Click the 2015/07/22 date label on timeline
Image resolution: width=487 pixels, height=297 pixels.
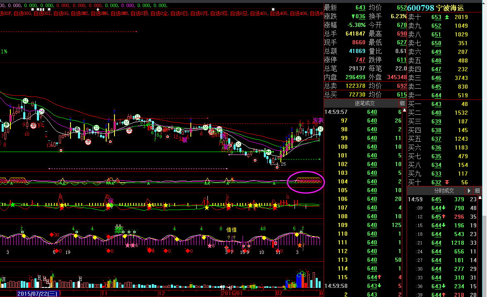37,293
